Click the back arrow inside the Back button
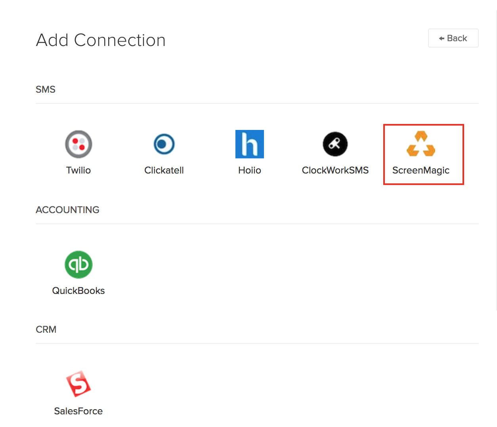Viewport: 497px width, 427px height. [442, 38]
